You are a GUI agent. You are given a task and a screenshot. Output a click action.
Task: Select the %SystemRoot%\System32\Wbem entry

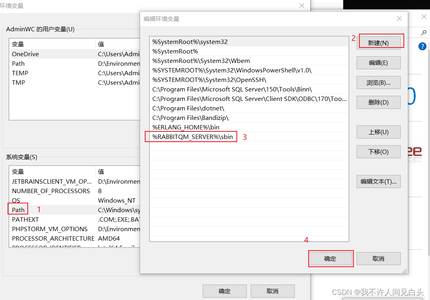point(249,61)
